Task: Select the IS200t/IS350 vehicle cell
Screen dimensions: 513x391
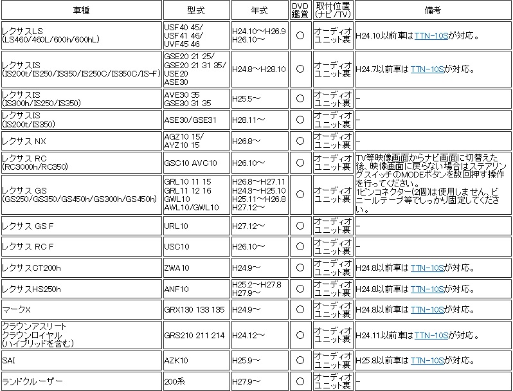Action: pyautogui.click(x=82, y=120)
